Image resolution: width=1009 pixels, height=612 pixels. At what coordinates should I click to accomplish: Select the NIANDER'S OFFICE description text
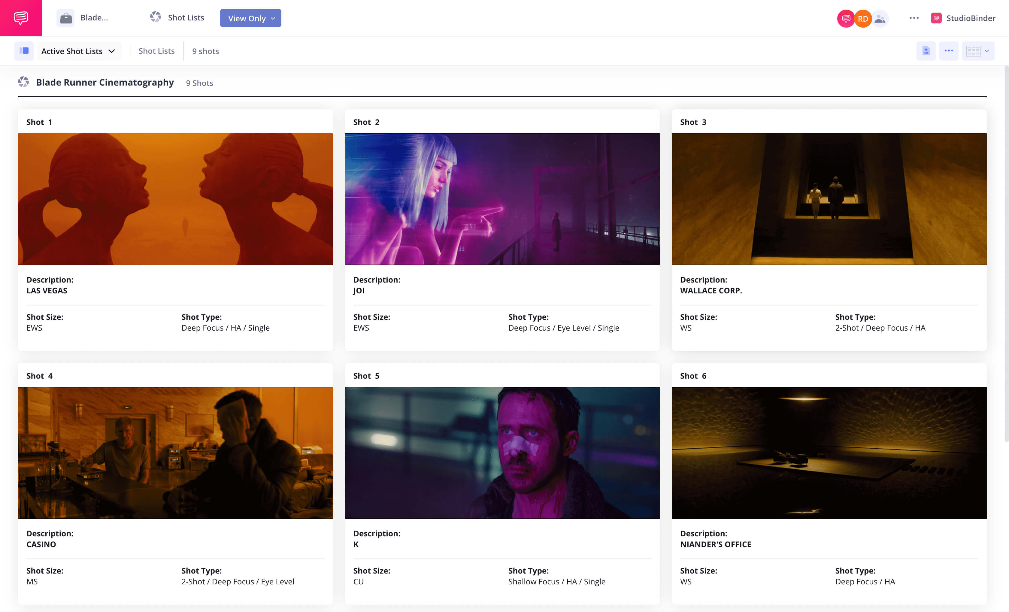pos(715,544)
